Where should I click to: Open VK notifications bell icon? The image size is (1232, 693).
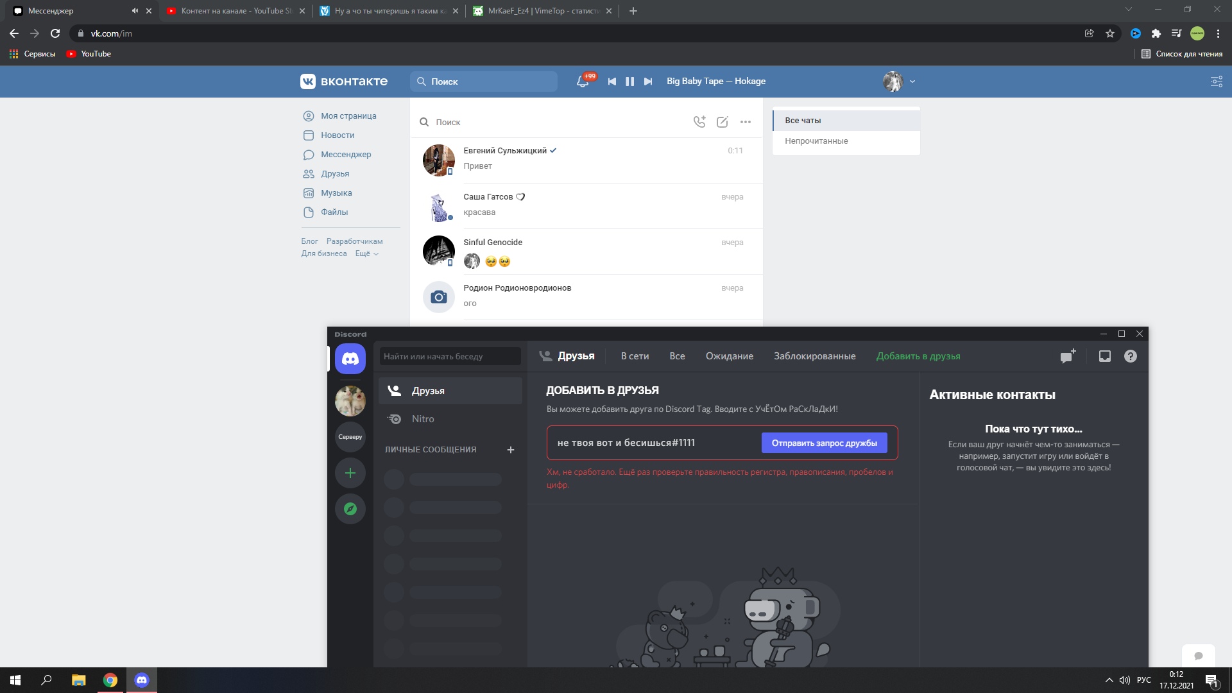[583, 81]
